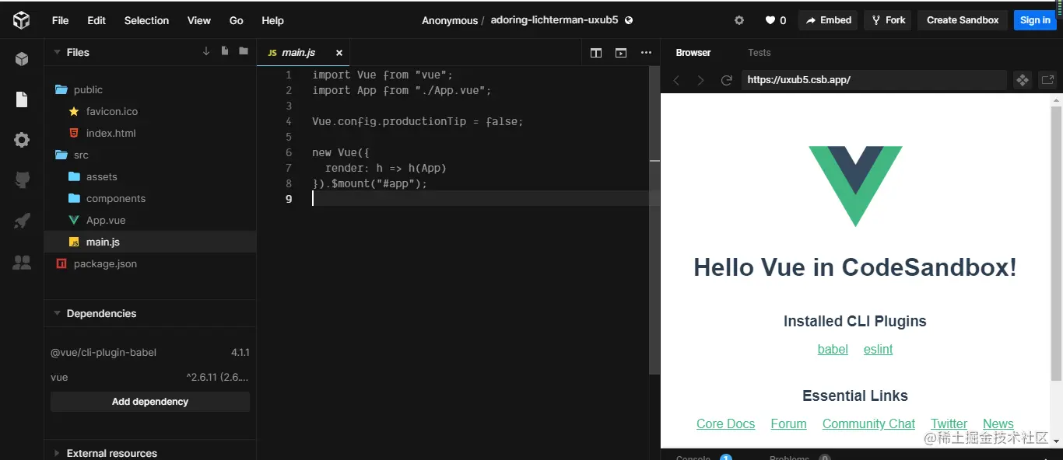
Task: Open the Twitter link
Action: pos(949,423)
